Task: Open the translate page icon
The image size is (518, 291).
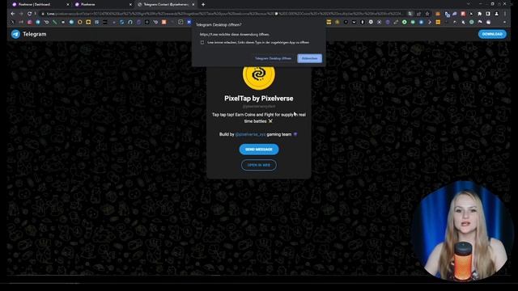Action: tap(410, 14)
